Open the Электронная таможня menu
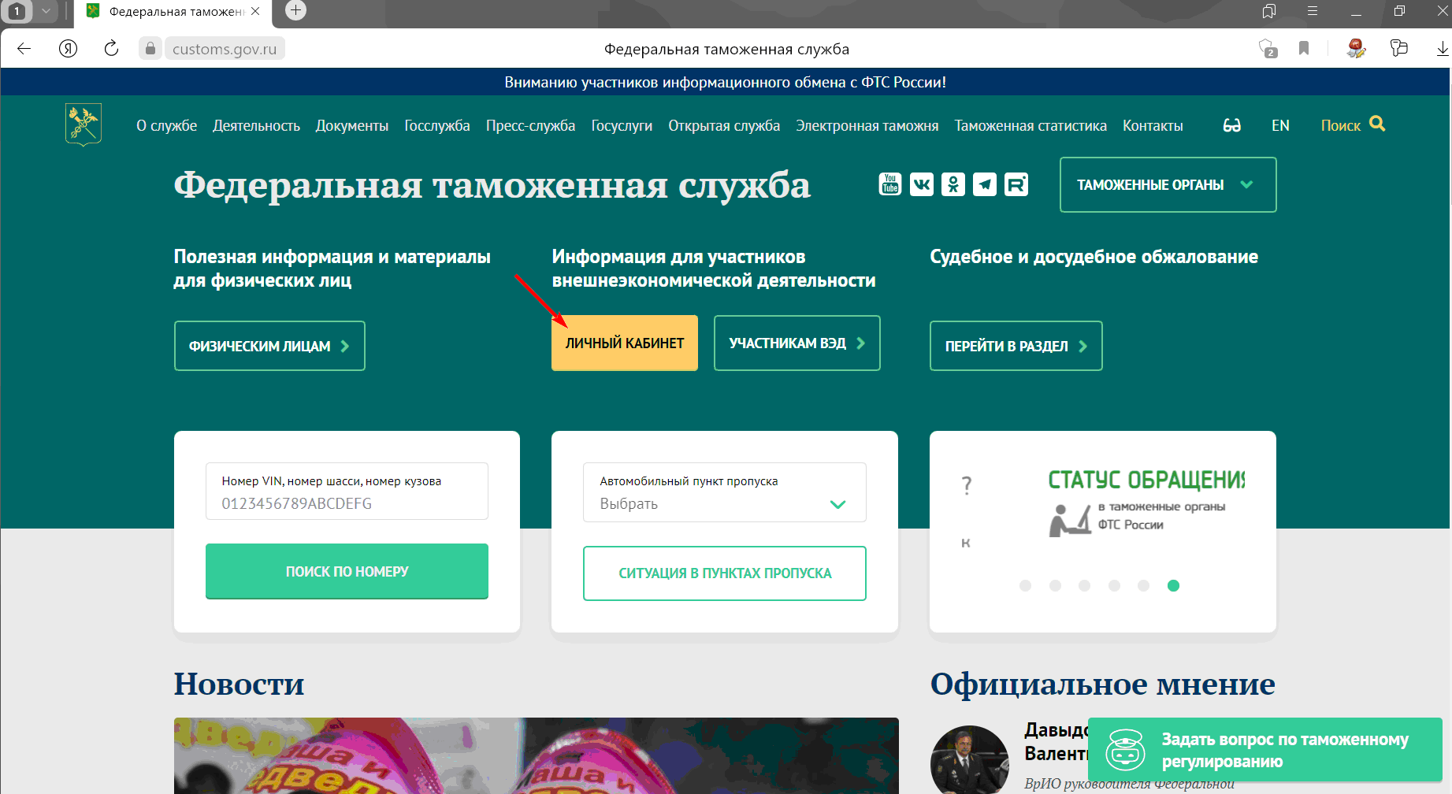Screen dimensions: 1452x794 tap(867, 126)
